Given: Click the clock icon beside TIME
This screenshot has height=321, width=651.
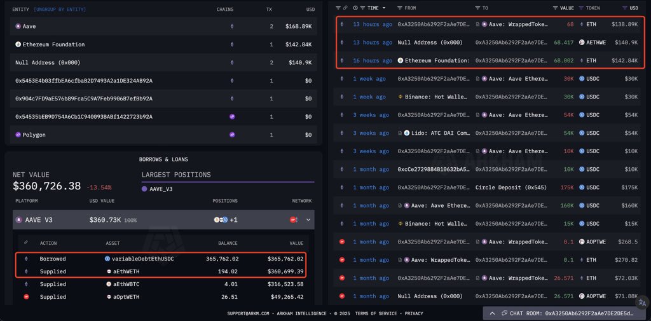Looking at the screenshot, I should coord(355,8).
